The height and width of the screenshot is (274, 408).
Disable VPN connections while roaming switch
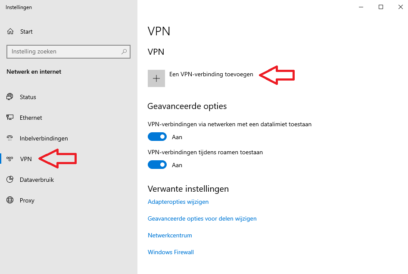(x=157, y=165)
